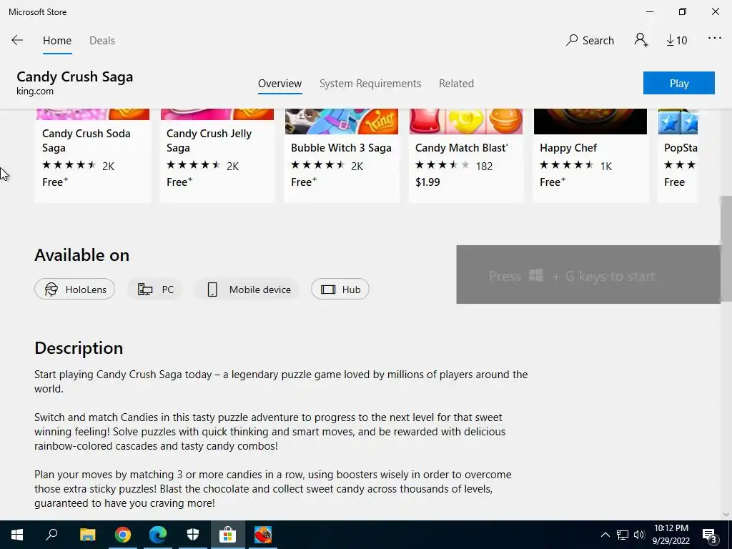Click the PopSta card thumbnail

pos(678,122)
